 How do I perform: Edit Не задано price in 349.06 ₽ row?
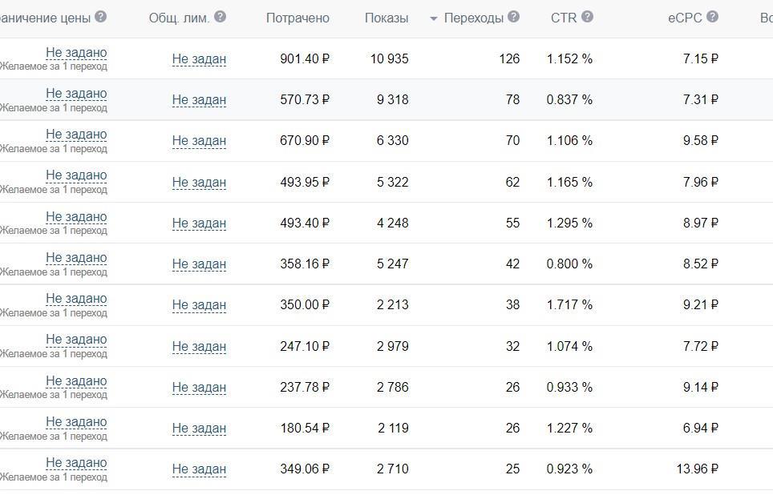coord(76,463)
